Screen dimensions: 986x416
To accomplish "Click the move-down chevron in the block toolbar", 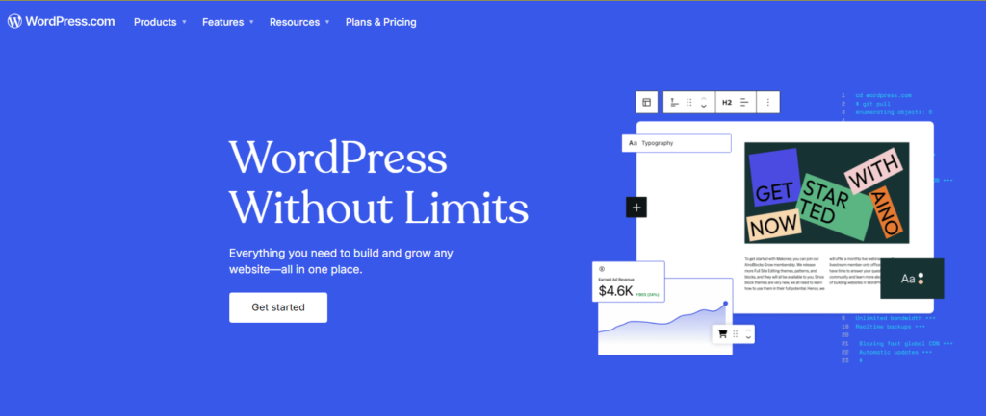I will click(704, 107).
